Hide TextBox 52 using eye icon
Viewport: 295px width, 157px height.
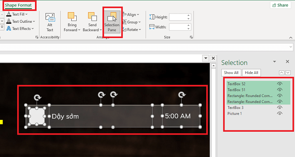coord(280,84)
